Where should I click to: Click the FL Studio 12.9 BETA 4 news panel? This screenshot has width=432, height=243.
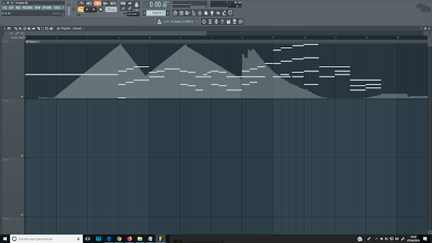click(181, 22)
